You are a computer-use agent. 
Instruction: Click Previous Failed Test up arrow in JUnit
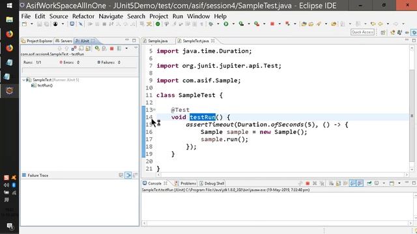click(66, 48)
